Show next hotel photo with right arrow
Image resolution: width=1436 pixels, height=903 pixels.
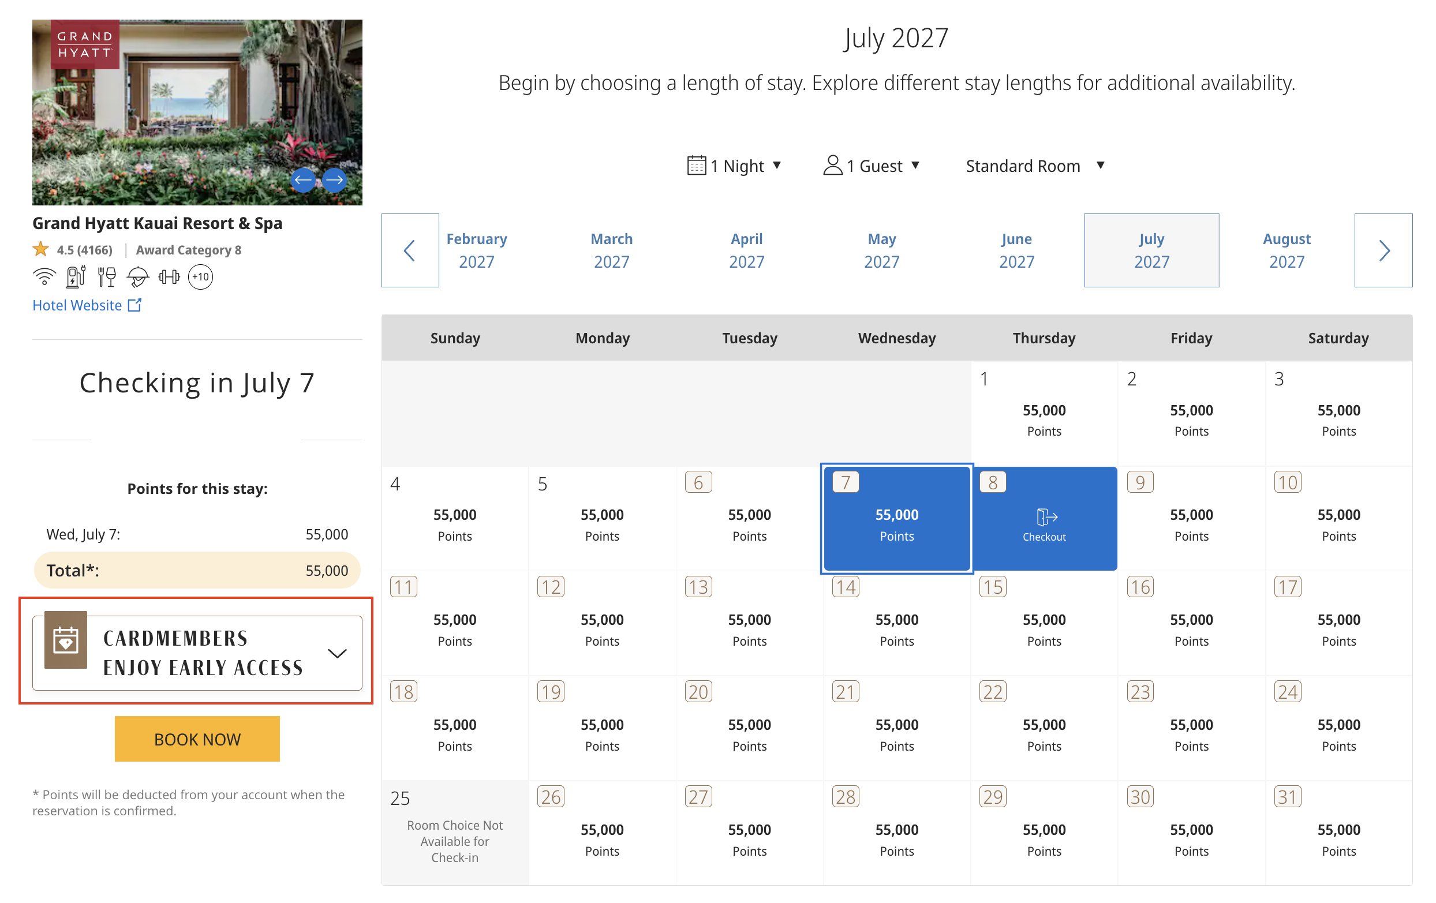click(335, 179)
